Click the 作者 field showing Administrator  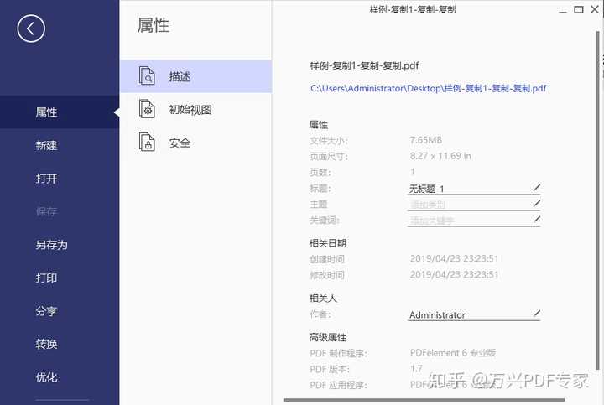click(x=474, y=314)
